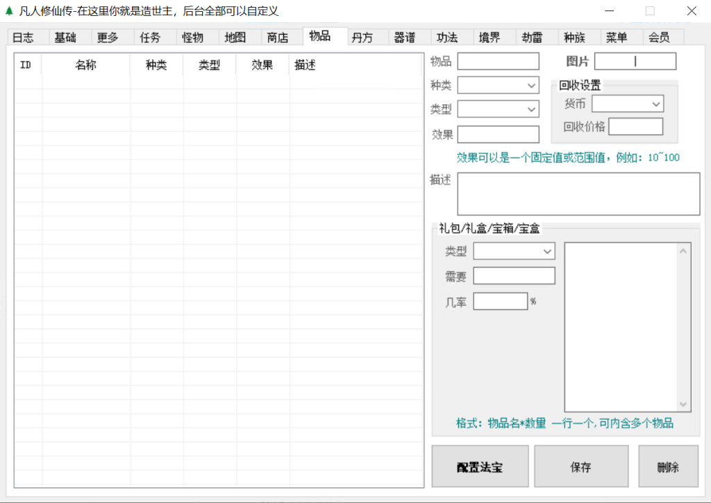Click the green tree app icon
This screenshot has width=711, height=503.
tap(9, 11)
